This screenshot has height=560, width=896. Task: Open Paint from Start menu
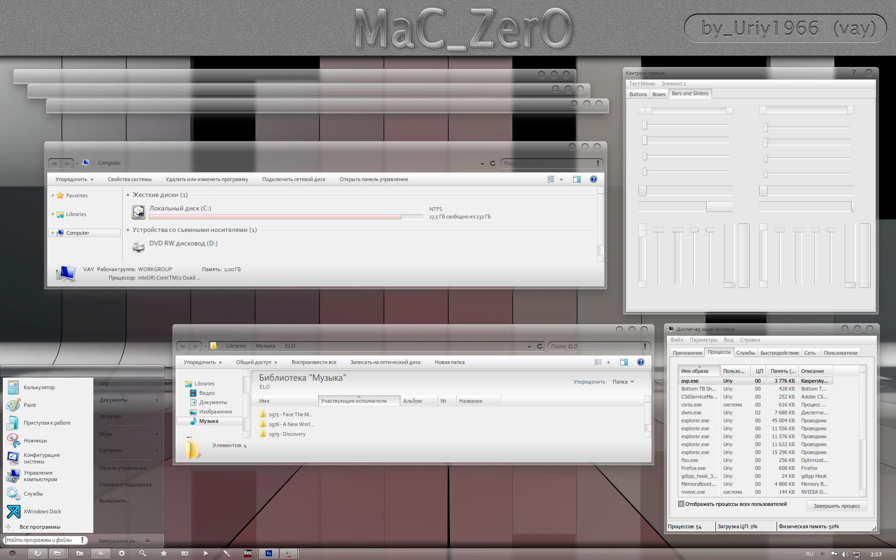pos(30,405)
